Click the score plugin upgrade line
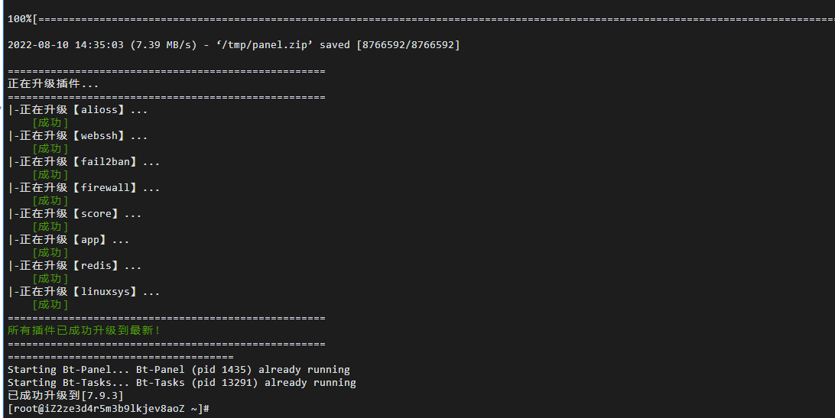This screenshot has width=835, height=418. pos(75,214)
